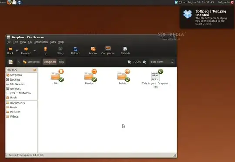Open the Go menu
This screenshot has height=162, width=235.
30,42
